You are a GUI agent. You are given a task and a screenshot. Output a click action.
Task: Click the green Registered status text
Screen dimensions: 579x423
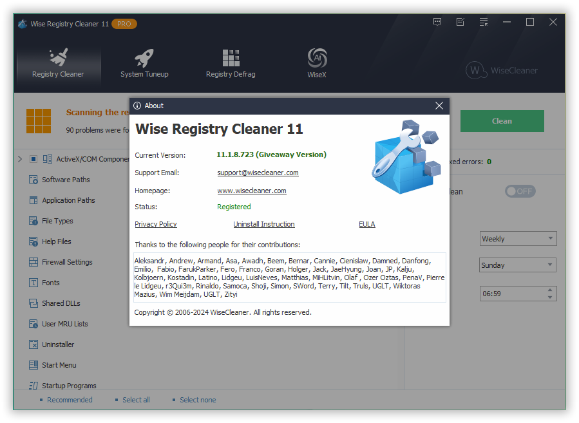tap(234, 207)
